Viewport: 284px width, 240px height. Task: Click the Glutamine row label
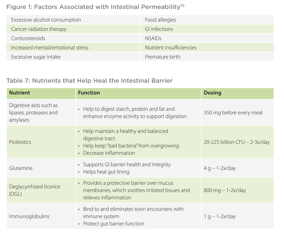21,168
